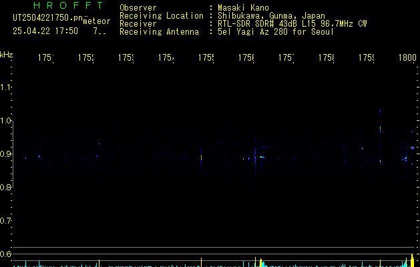Select the date stamp 25.04.22 17:50
Image resolution: width=420 pixels, height=267 pixels.
(45, 31)
